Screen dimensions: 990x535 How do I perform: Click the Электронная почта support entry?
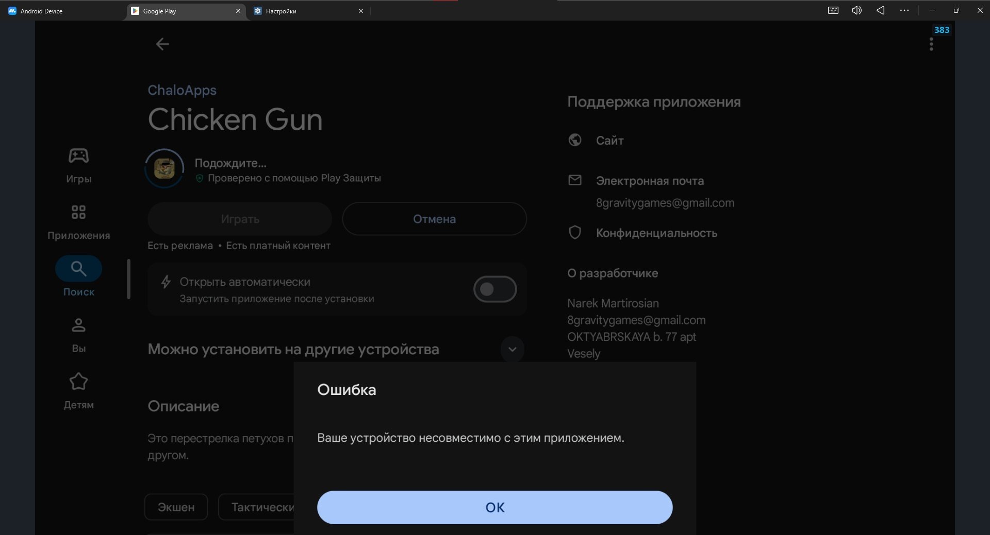[650, 181]
